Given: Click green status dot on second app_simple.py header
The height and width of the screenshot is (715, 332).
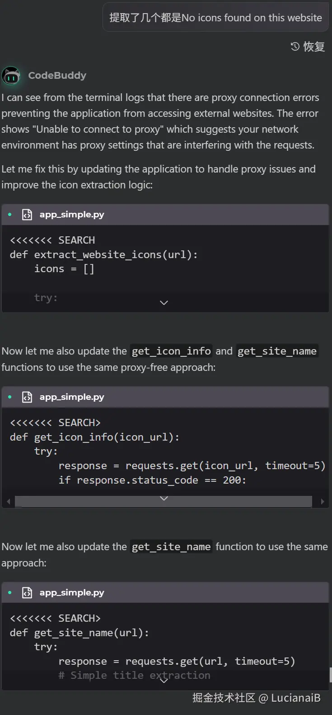Looking at the screenshot, I should (x=10, y=397).
